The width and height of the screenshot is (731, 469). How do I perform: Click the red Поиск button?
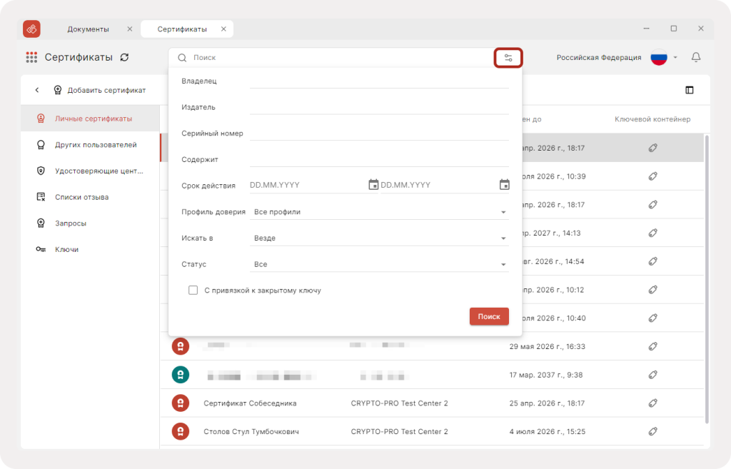click(x=489, y=316)
